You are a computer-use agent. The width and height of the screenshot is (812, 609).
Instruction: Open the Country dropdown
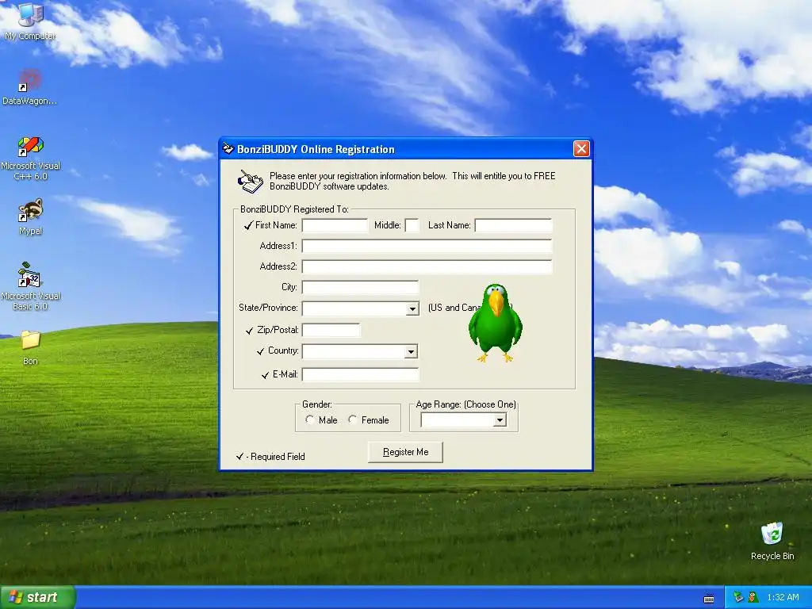click(x=412, y=351)
